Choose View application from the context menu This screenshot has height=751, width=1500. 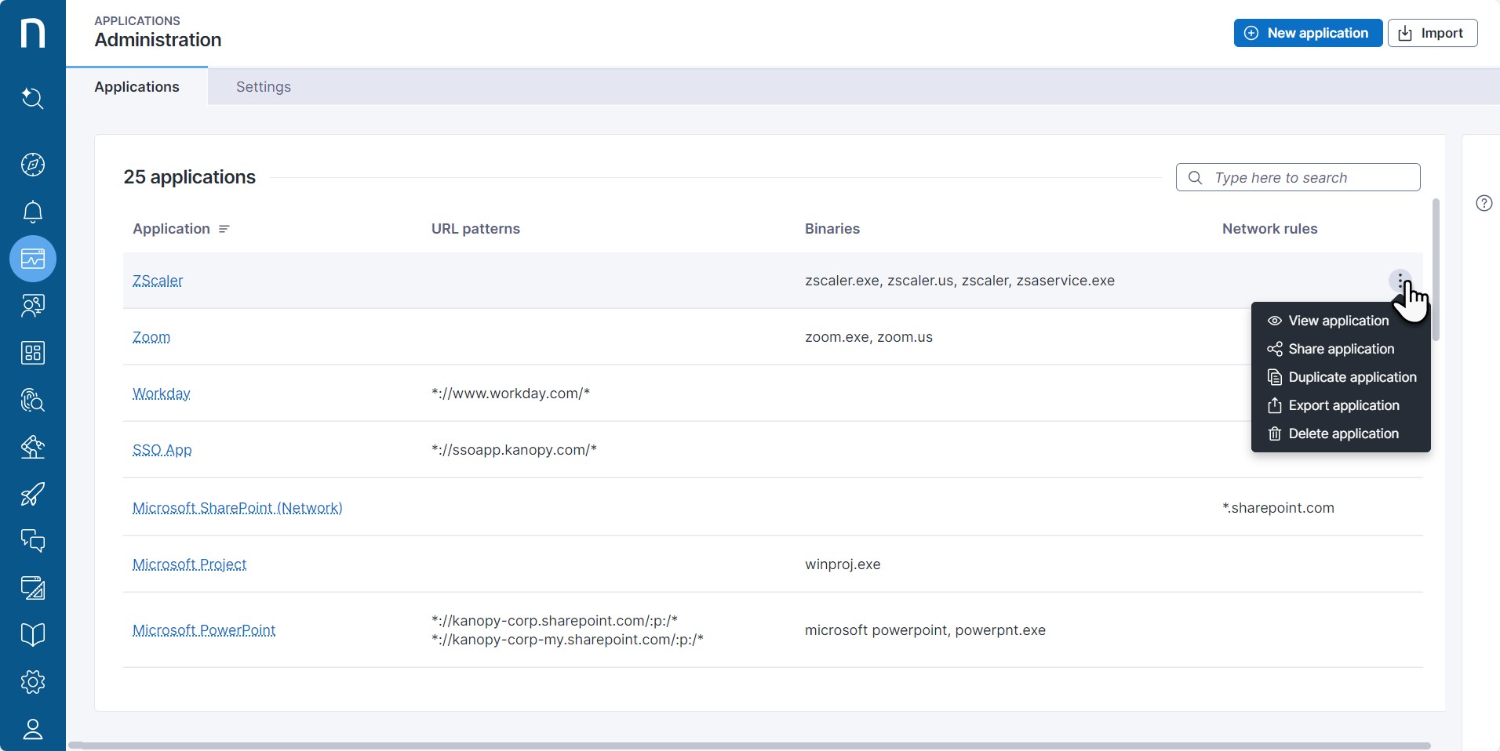coord(1341,321)
